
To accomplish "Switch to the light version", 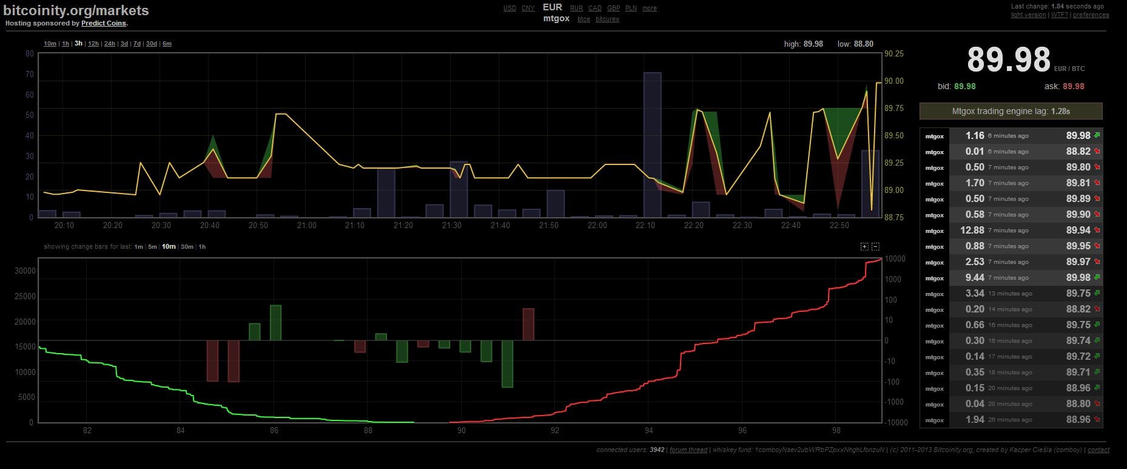I will pyautogui.click(x=1028, y=15).
